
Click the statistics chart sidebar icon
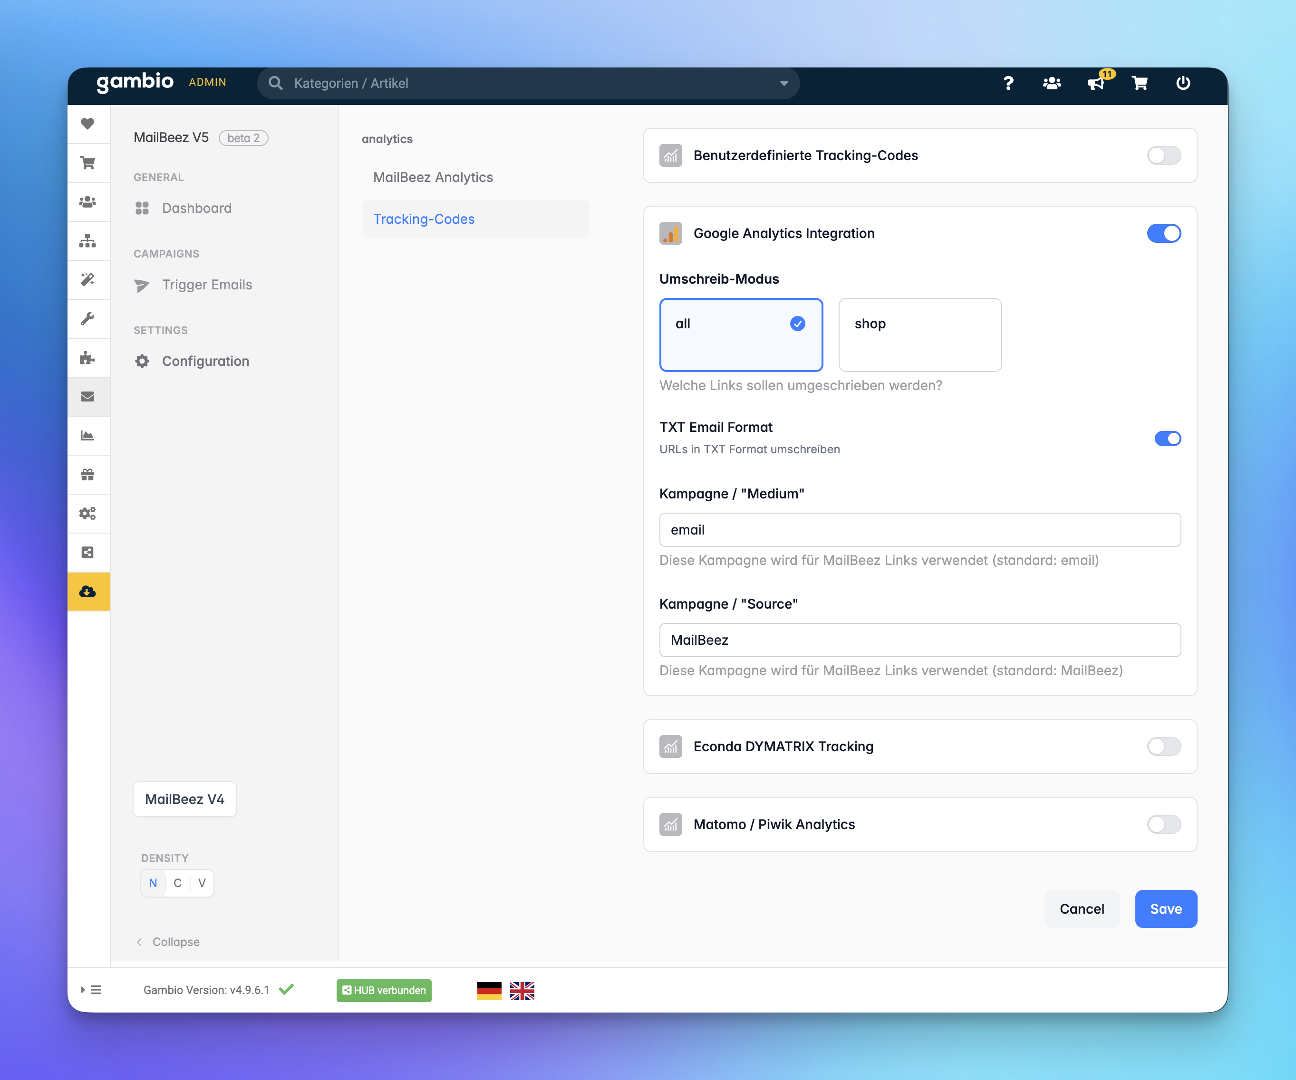87,435
